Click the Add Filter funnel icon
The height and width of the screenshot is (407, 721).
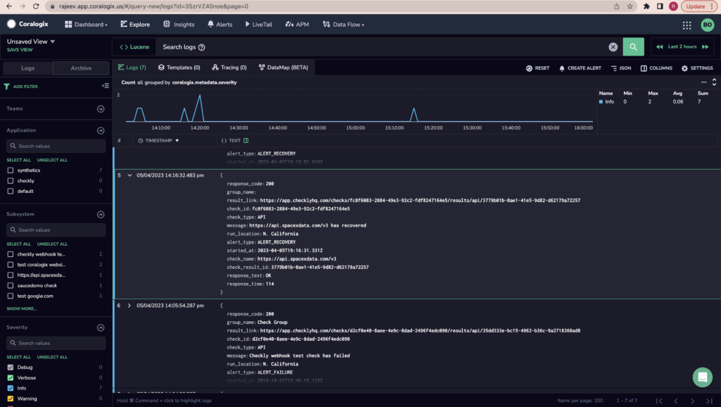click(6, 87)
